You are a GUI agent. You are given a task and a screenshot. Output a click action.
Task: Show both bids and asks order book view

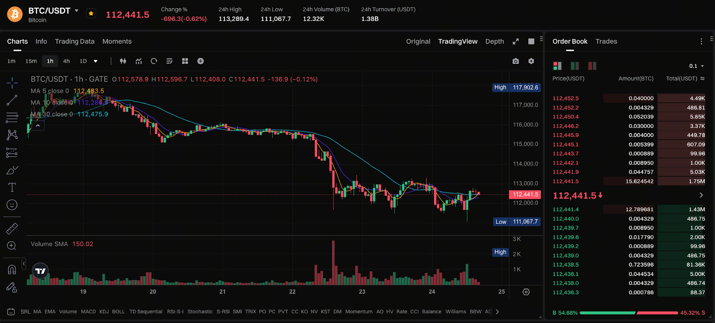tap(557, 66)
